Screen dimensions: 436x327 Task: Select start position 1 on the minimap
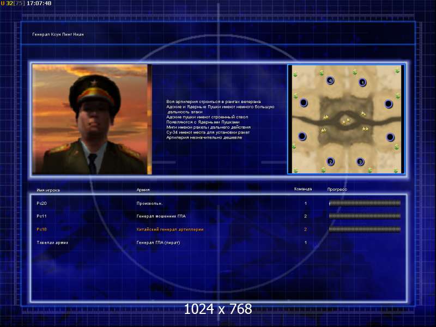[362, 82]
